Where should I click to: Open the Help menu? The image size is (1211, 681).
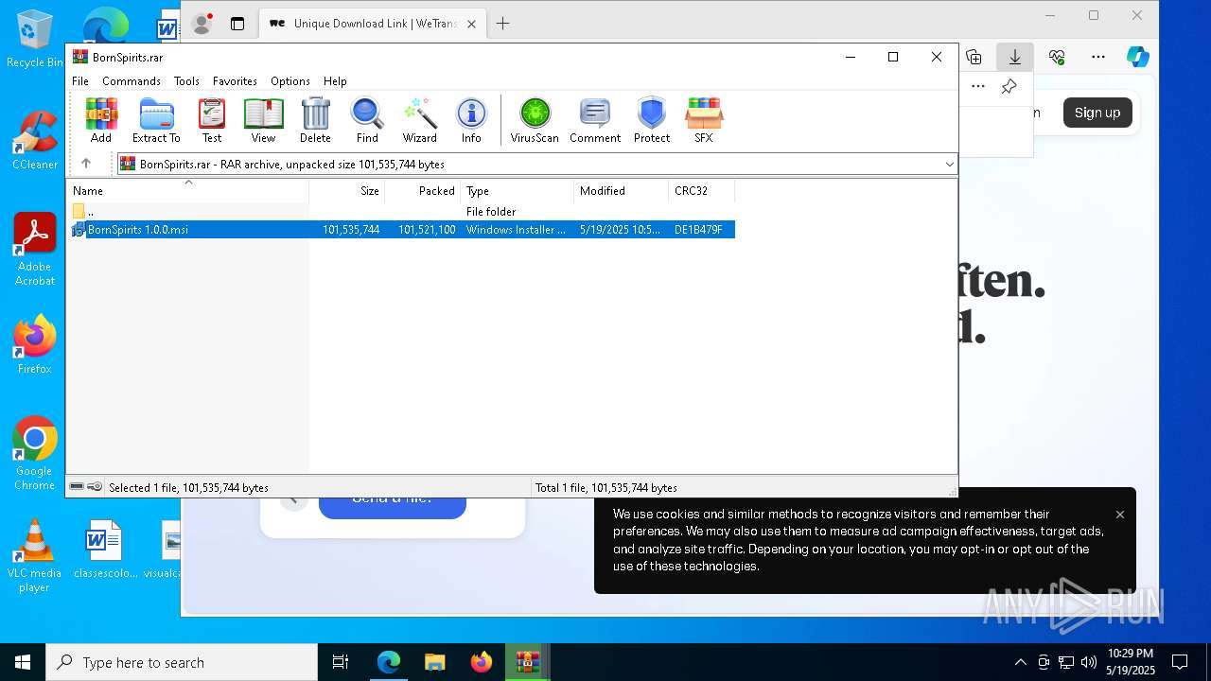[335, 81]
